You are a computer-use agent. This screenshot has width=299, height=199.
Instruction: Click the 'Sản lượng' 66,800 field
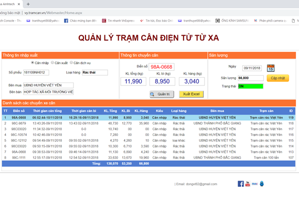coord(251,78)
